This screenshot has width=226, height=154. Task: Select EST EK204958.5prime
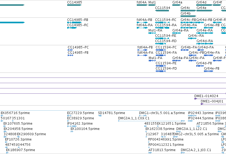(x=5, y=132)
